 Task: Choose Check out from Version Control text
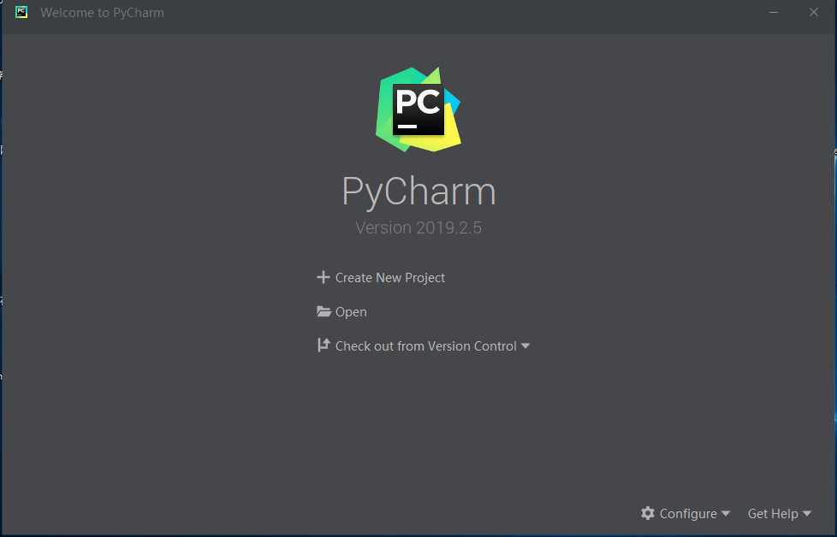click(425, 346)
